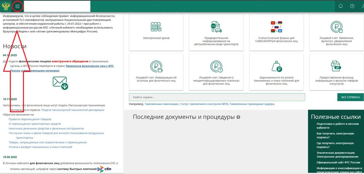Open Информация об остатках wallet icon
Image resolution: width=364 pixels, height=174 pixels.
click(x=156, y=66)
